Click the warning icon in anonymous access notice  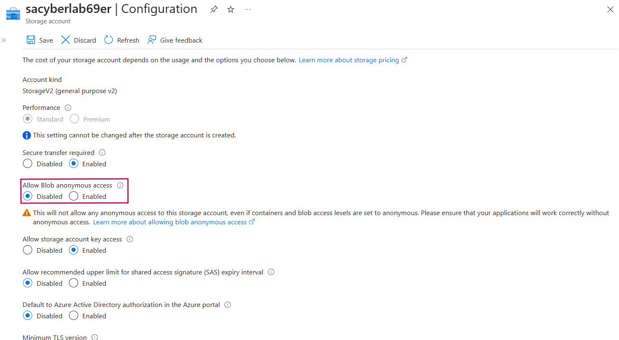pos(27,212)
